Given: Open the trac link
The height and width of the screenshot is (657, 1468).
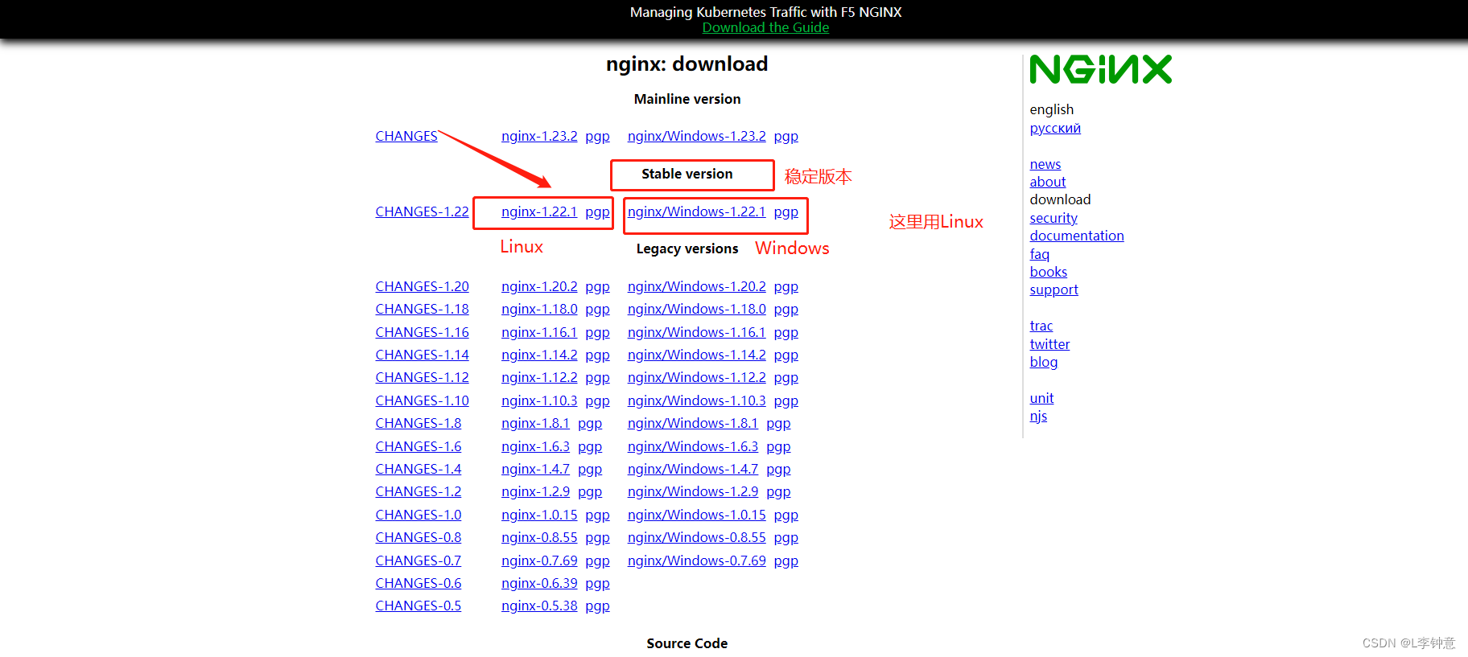Looking at the screenshot, I should pos(1041,326).
